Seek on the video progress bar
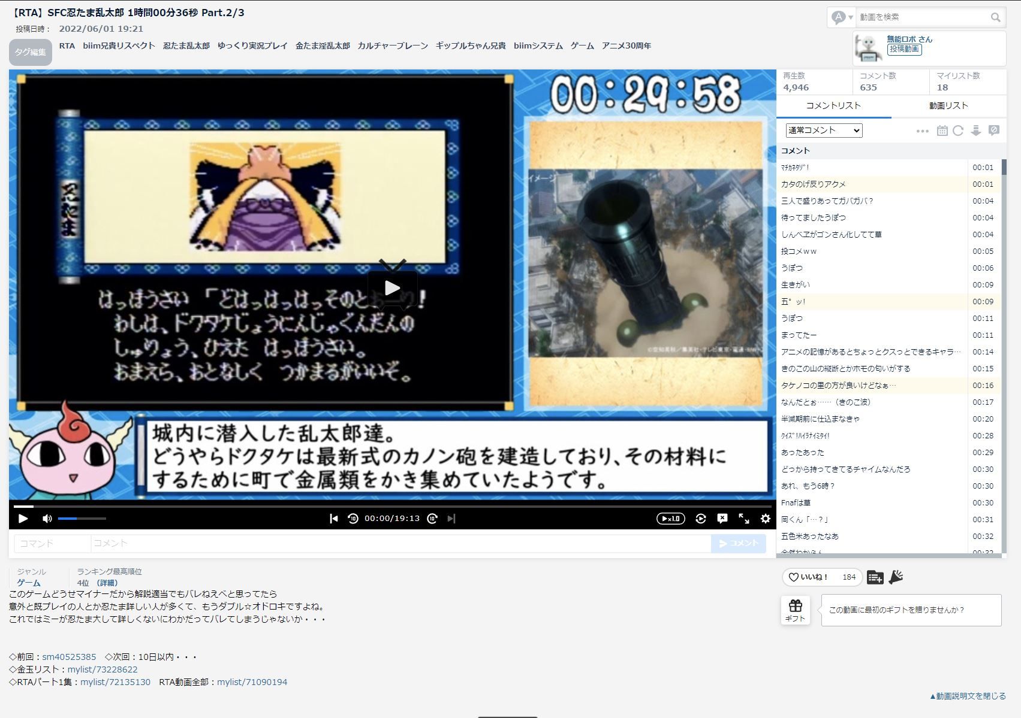This screenshot has width=1021, height=718. (393, 507)
